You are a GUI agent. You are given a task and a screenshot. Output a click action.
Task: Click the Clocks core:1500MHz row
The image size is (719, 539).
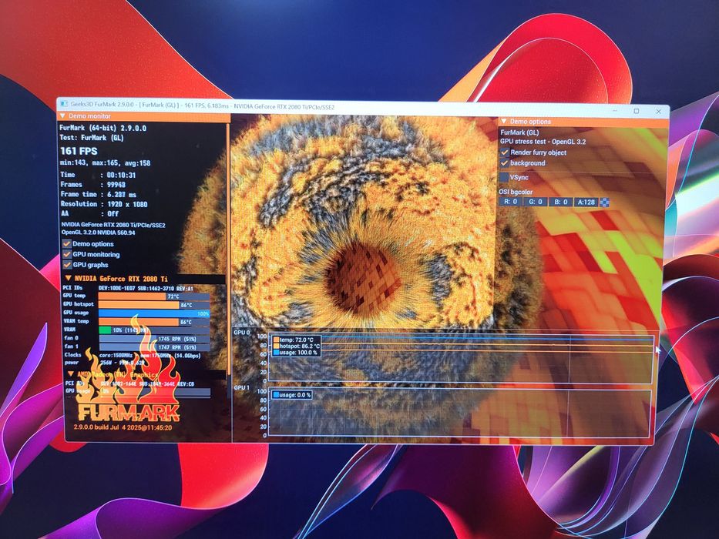pos(132,355)
